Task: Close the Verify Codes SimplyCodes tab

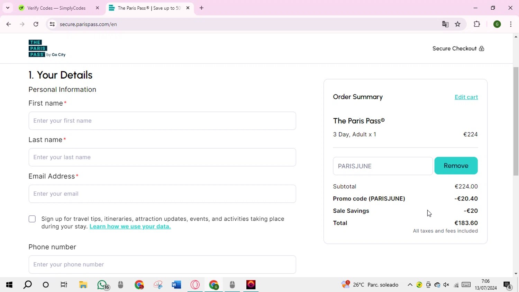Action: (97, 8)
